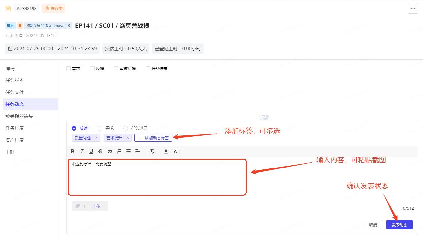Click the 发表动态 publish button
This screenshot has width=423, height=240.
[399, 225]
